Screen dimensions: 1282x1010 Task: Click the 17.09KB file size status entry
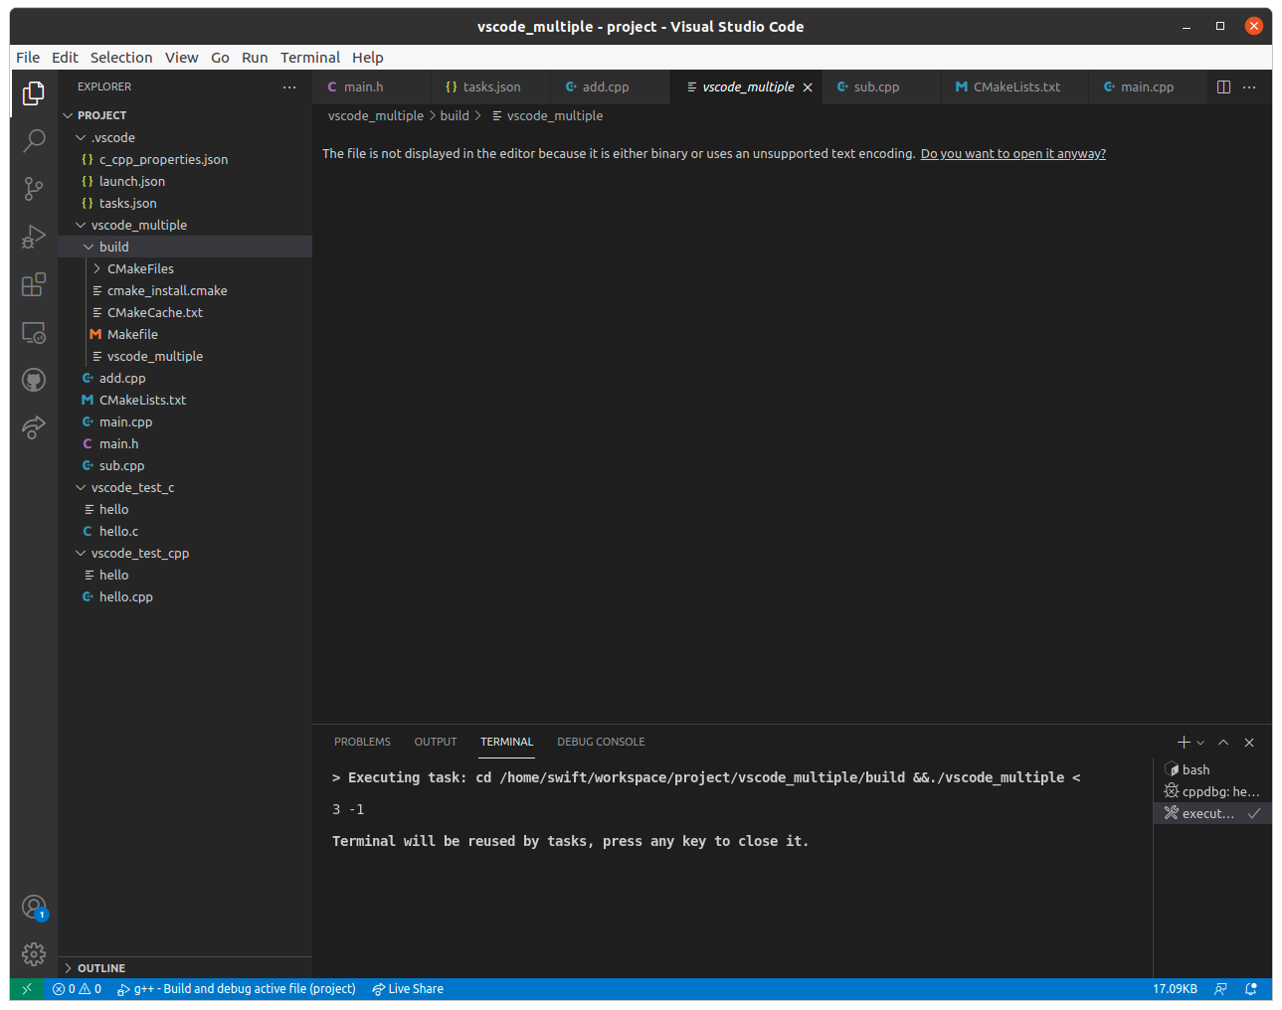click(1175, 989)
